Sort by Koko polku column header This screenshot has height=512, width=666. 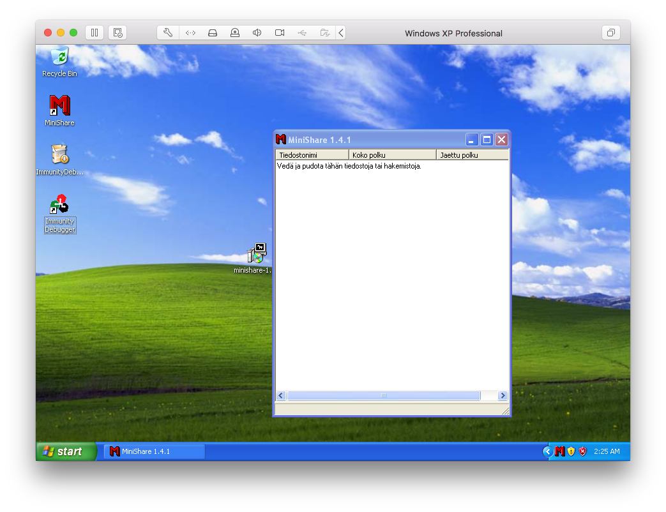coord(393,155)
